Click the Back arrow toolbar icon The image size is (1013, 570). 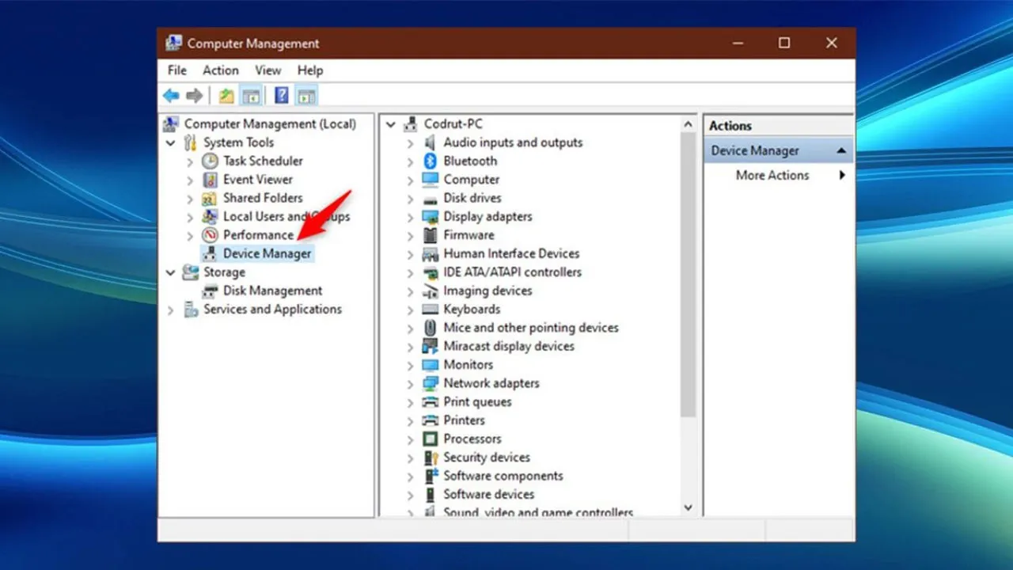point(171,96)
